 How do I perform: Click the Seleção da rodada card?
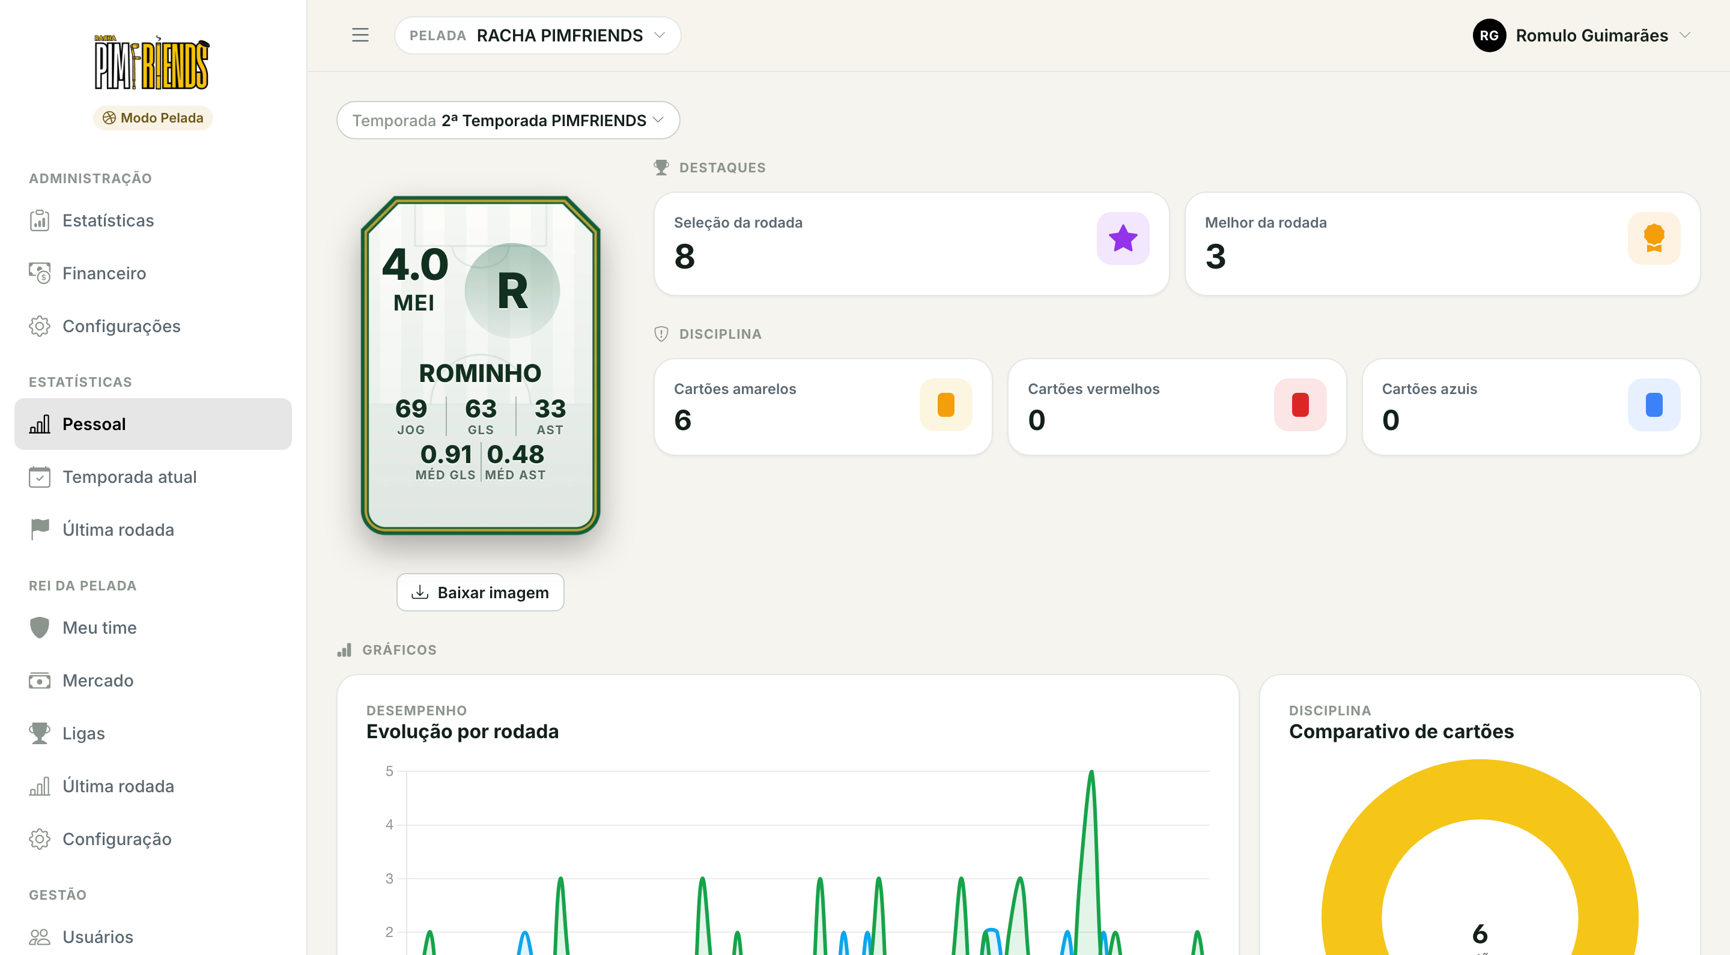coord(911,244)
